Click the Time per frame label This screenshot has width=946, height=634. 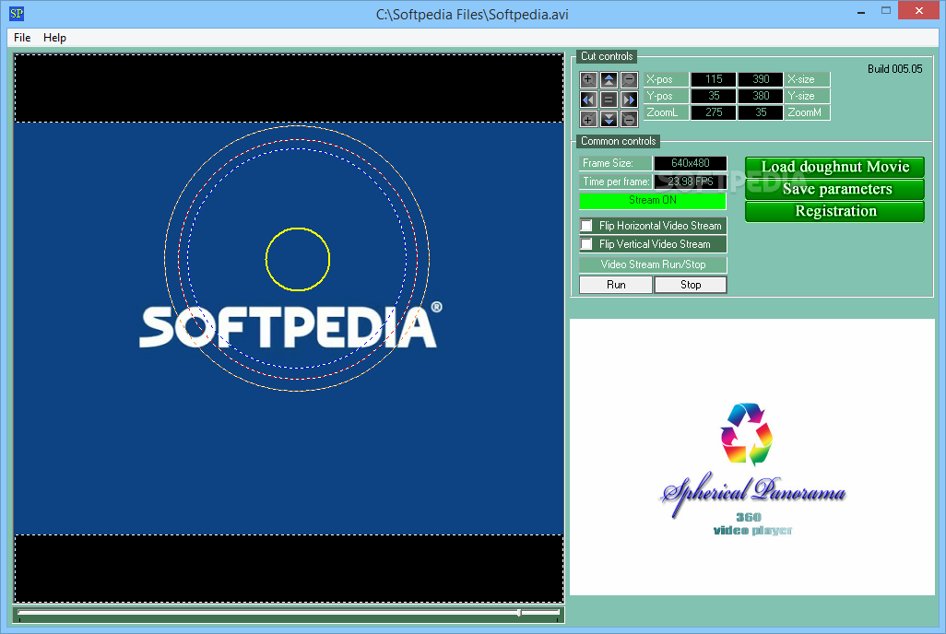(615, 182)
